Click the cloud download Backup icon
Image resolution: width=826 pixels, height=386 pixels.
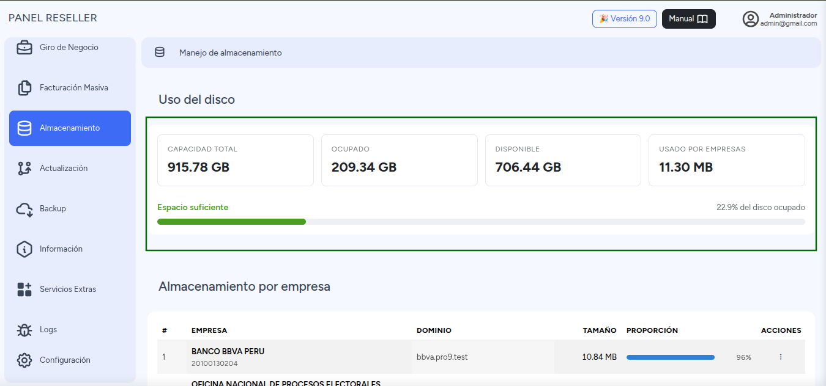point(24,209)
